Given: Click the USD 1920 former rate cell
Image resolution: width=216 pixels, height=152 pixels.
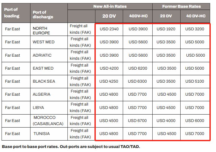Looking at the screenshot, I should (166, 29).
